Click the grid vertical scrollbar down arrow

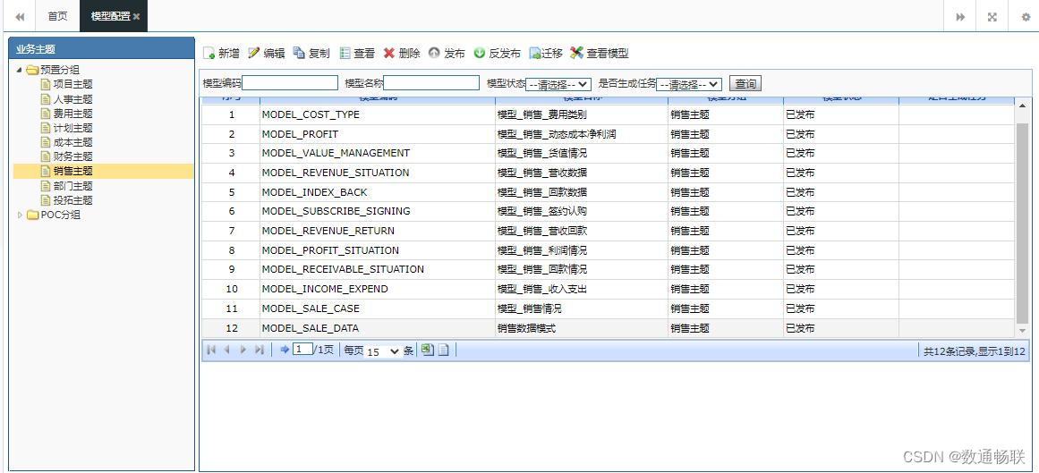pyautogui.click(x=1022, y=331)
